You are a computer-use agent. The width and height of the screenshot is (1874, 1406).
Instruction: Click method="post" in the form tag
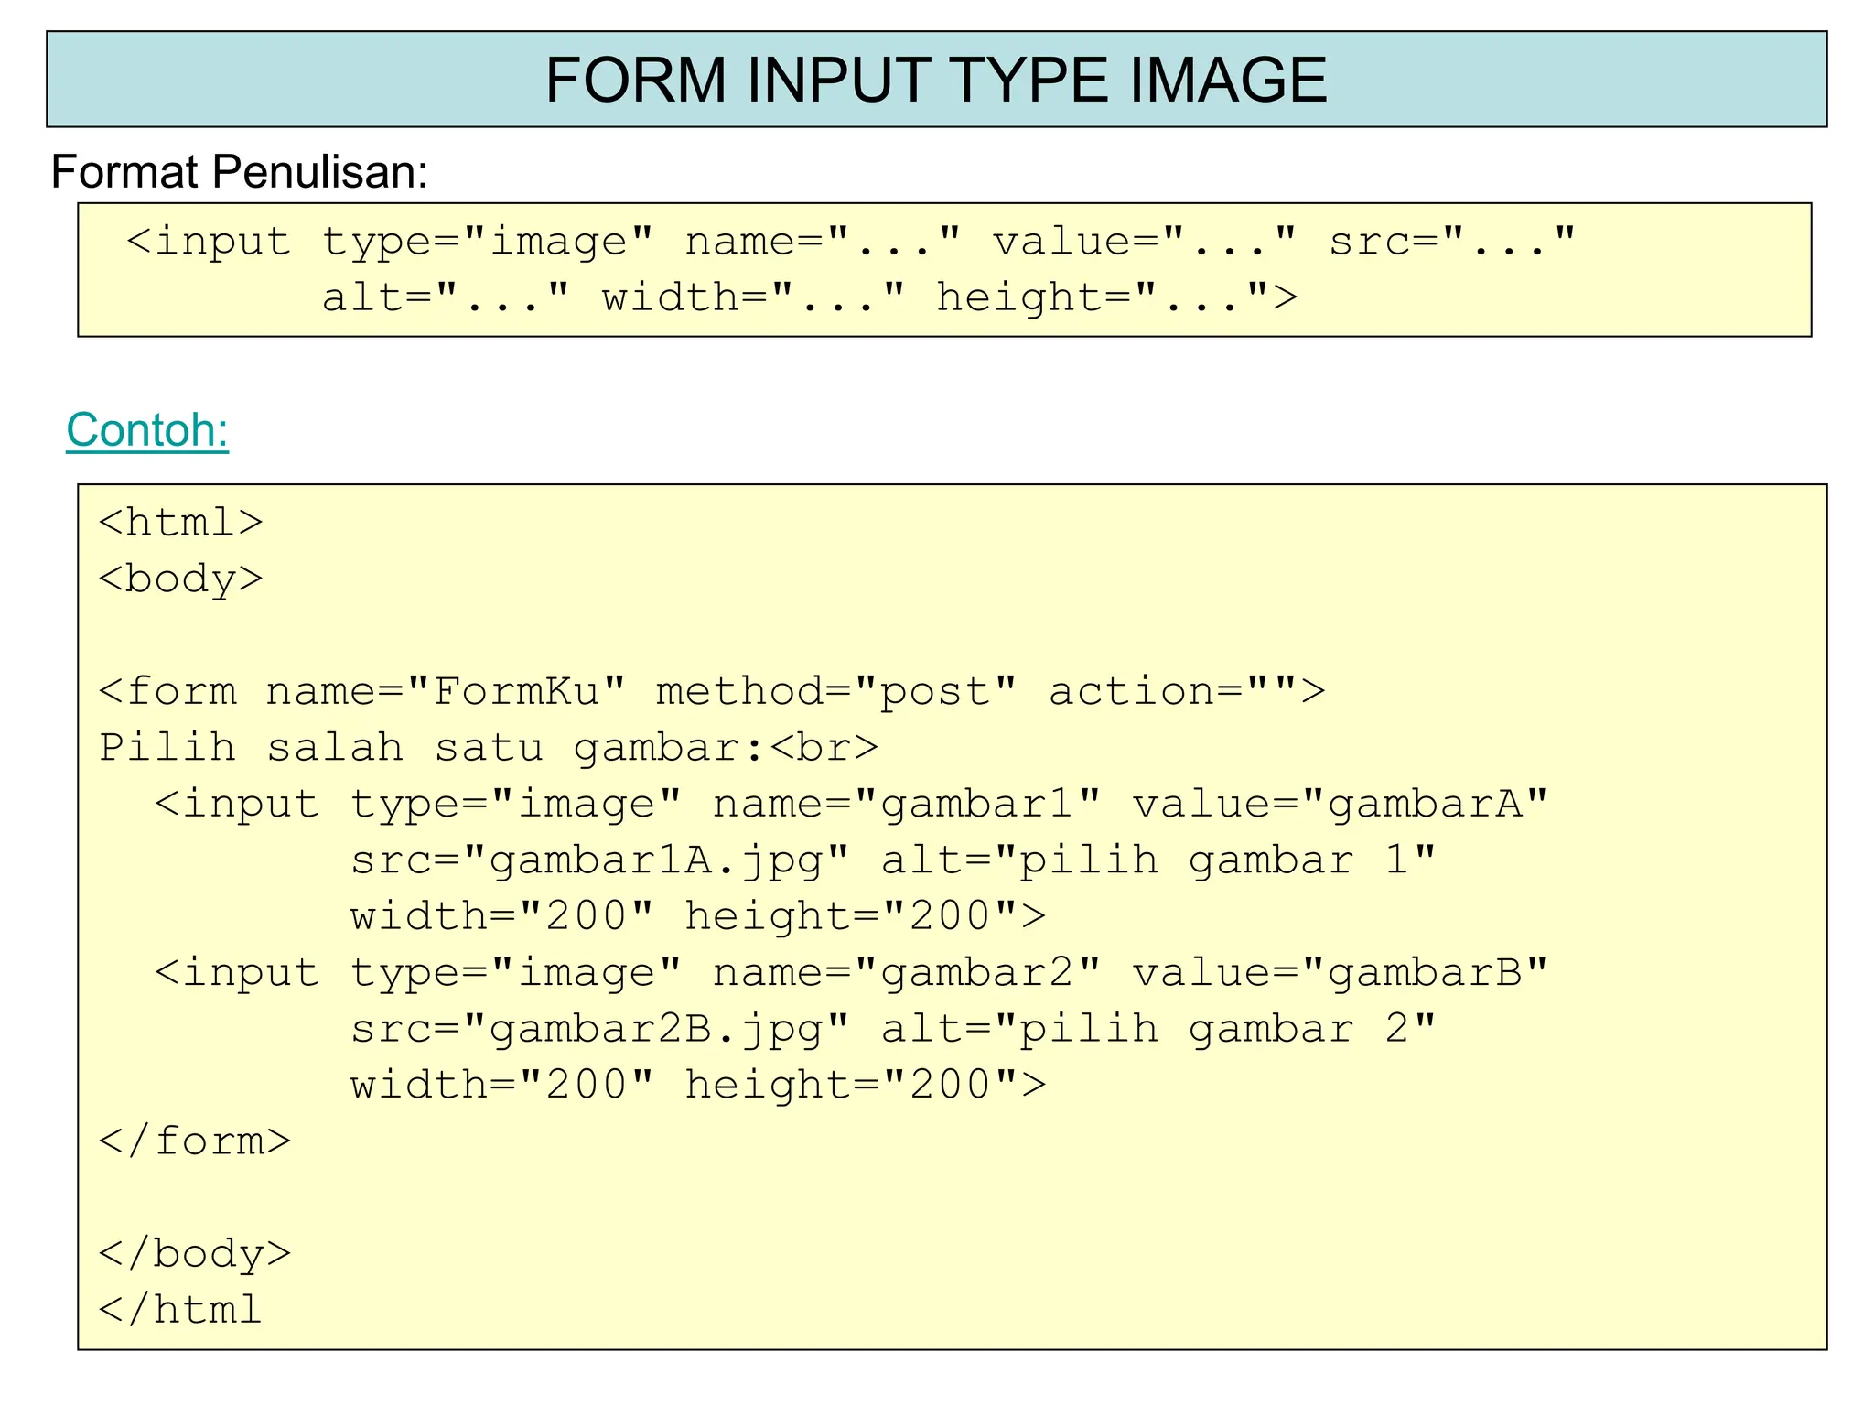(x=836, y=691)
